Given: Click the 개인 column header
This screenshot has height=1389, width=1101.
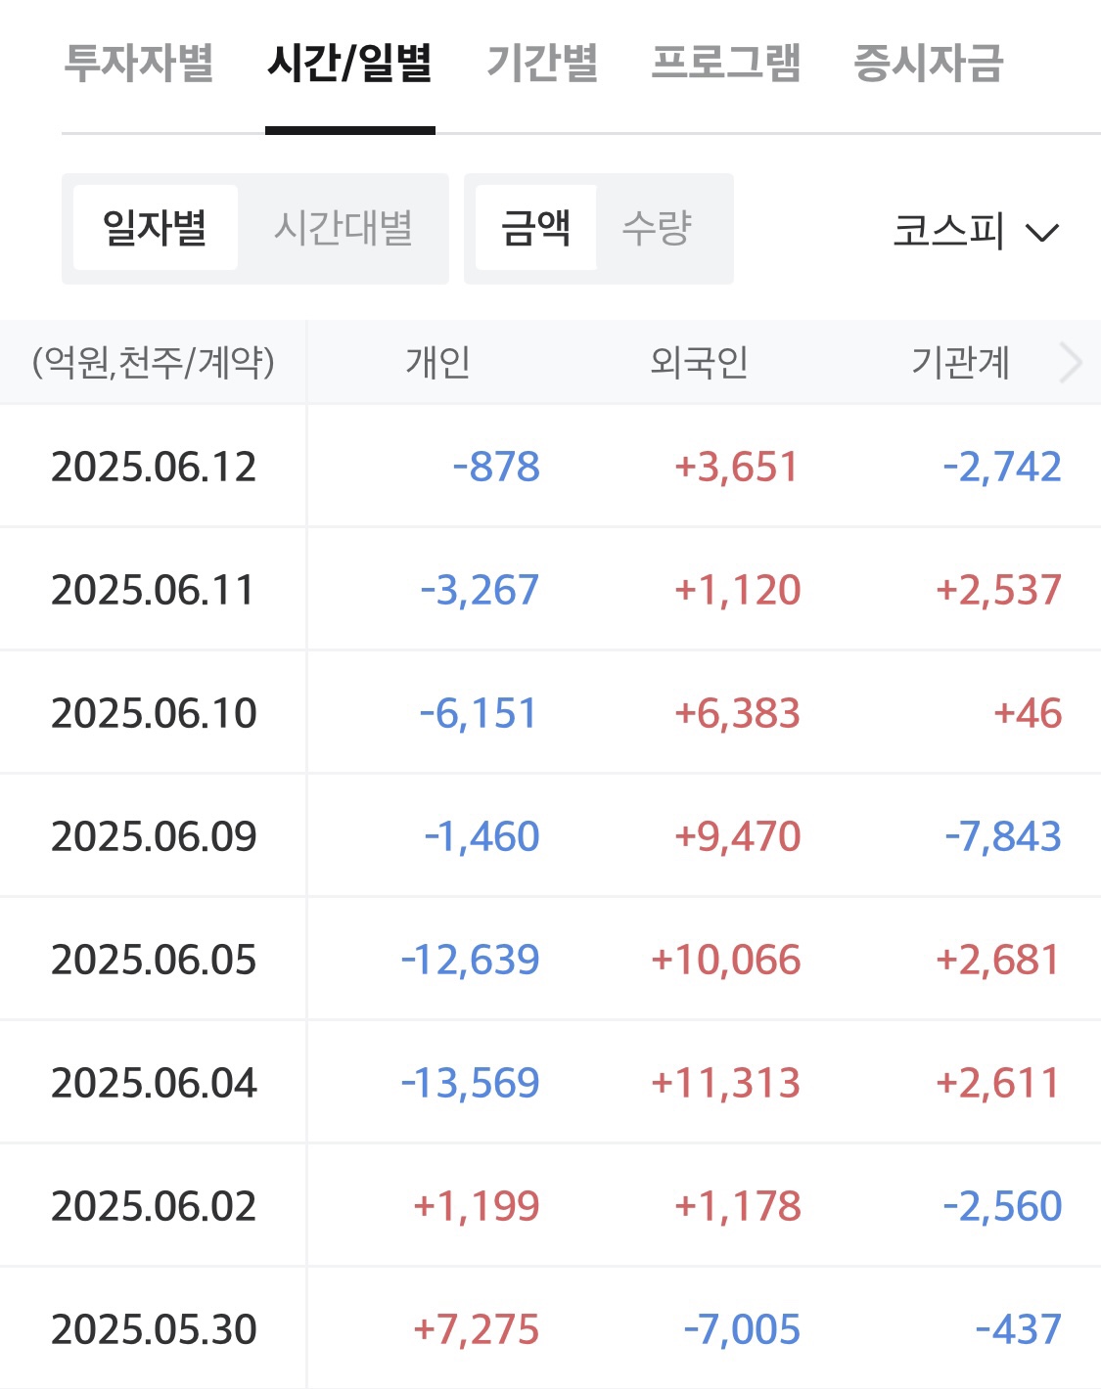Looking at the screenshot, I should [437, 363].
